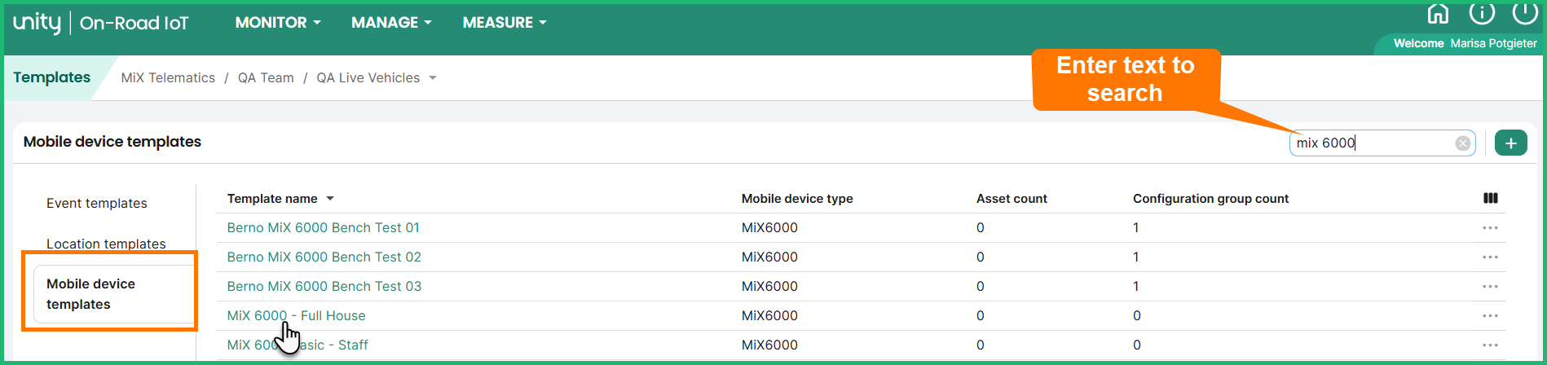Sort by Template name column arrow

330,199
